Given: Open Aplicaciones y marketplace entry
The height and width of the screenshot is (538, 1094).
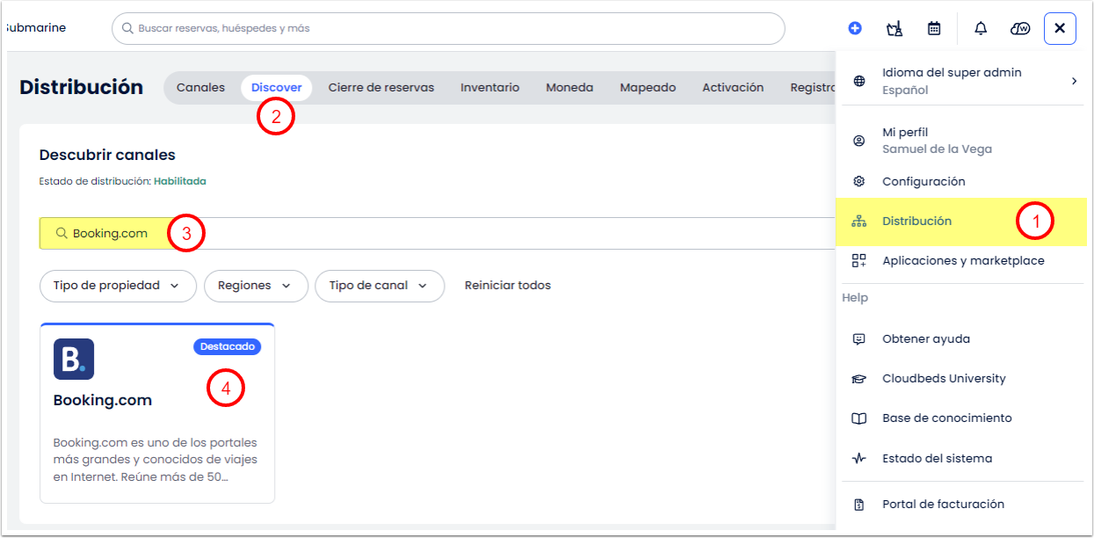Looking at the screenshot, I should tap(962, 261).
